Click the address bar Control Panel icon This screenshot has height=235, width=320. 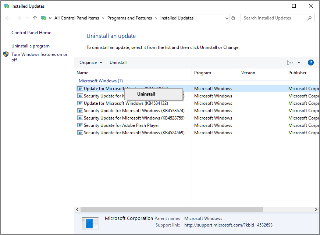(44, 18)
